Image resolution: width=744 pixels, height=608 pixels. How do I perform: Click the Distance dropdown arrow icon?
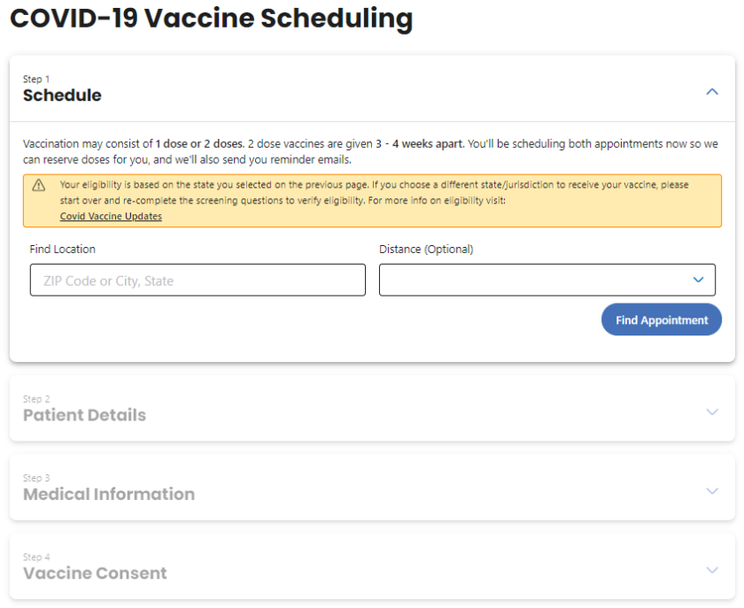click(699, 281)
